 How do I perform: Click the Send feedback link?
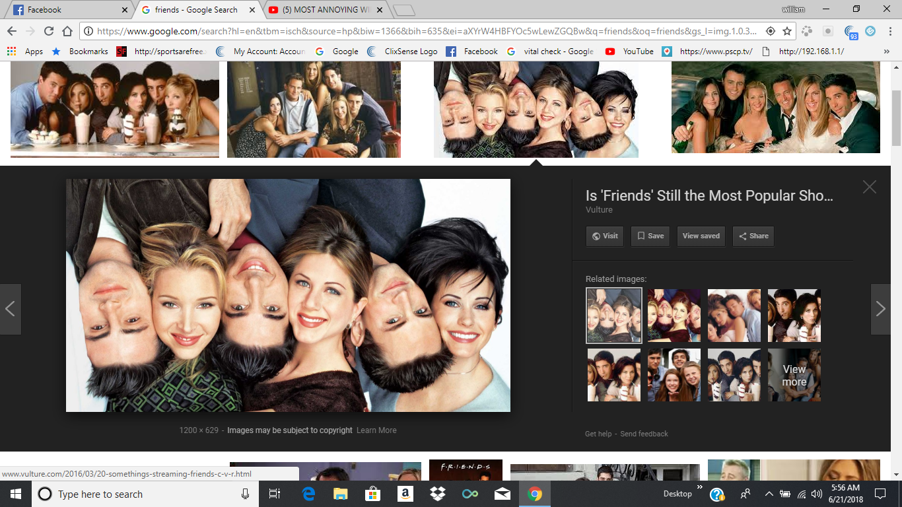pos(644,434)
